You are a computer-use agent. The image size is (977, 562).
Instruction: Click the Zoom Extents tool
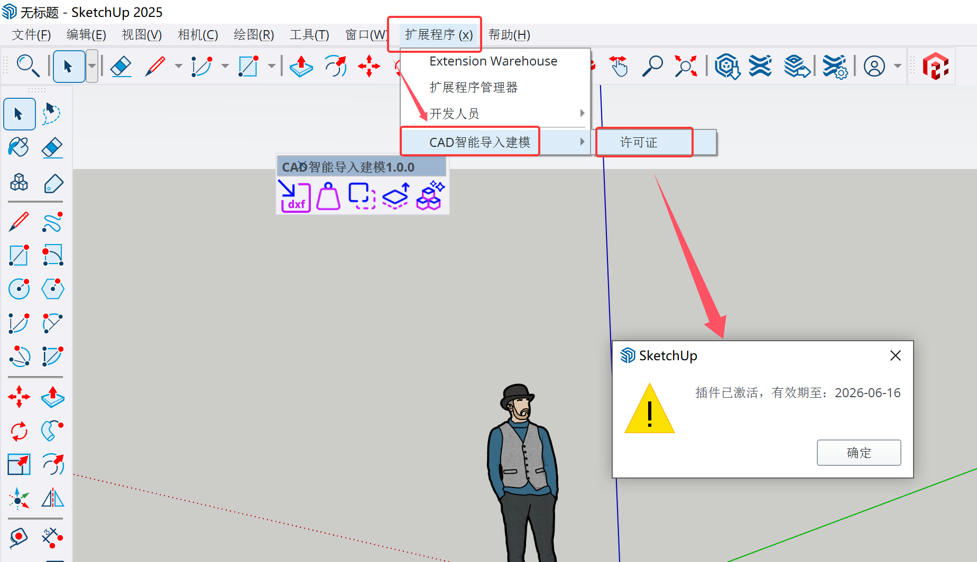click(686, 67)
